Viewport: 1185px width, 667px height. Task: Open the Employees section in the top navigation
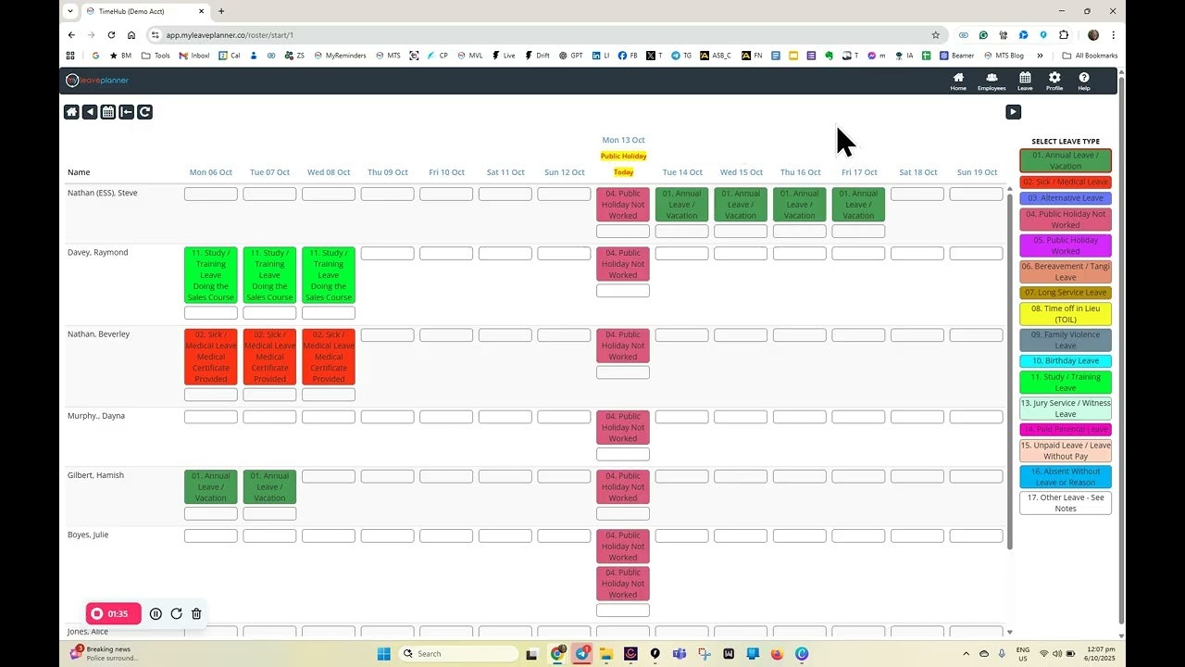coord(992,81)
